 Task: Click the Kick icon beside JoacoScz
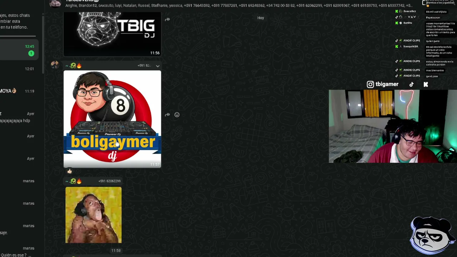396,11
